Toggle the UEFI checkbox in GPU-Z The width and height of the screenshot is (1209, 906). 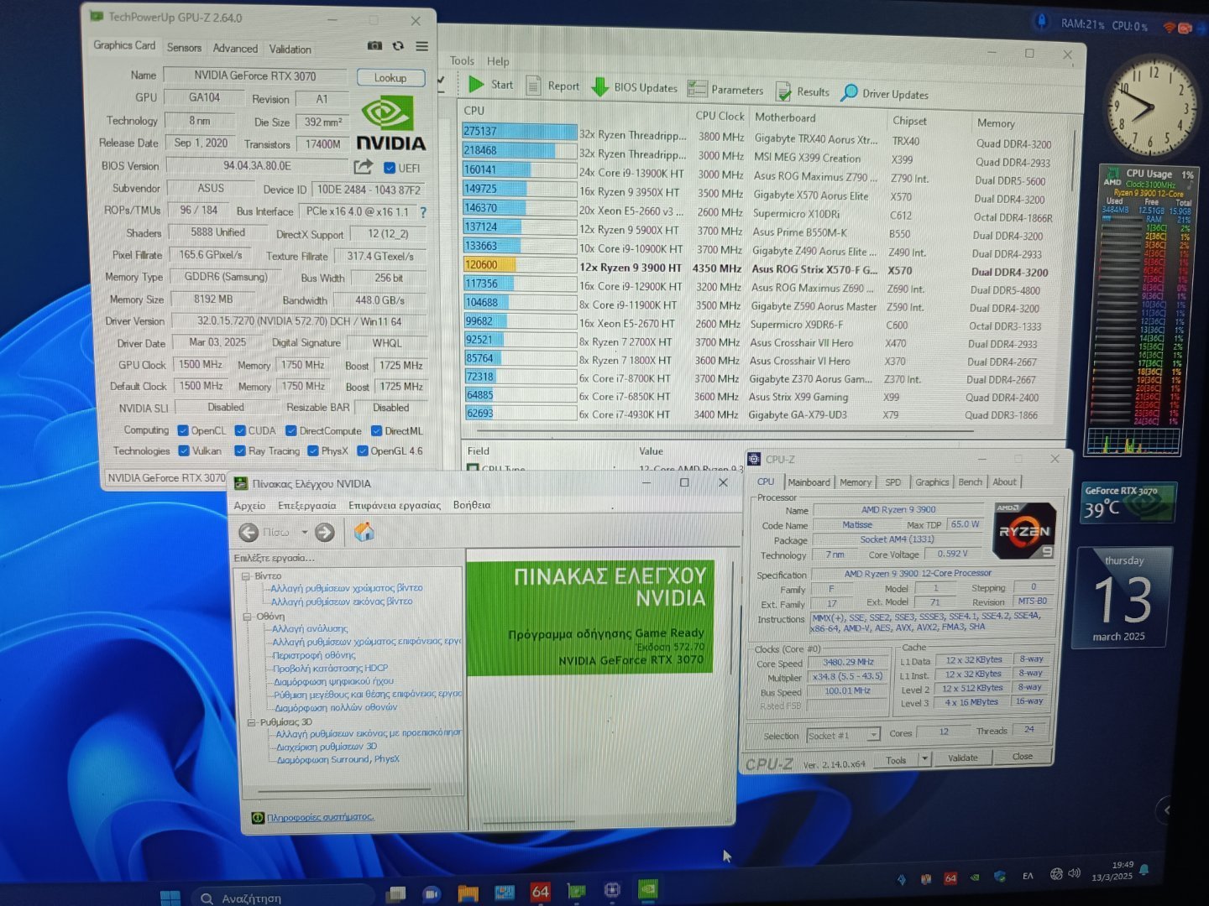(389, 168)
